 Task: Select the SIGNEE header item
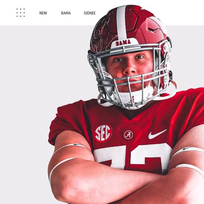pos(89,13)
